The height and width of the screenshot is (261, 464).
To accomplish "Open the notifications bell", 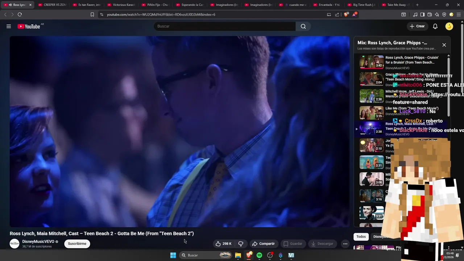I will [435, 26].
